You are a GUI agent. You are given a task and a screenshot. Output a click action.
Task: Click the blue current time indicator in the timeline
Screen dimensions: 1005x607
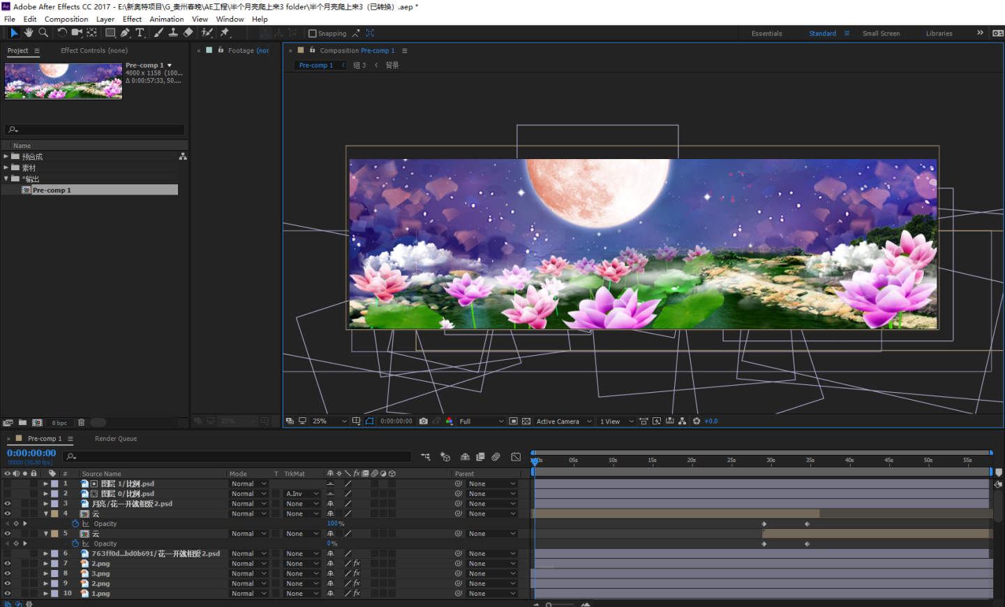(x=535, y=461)
